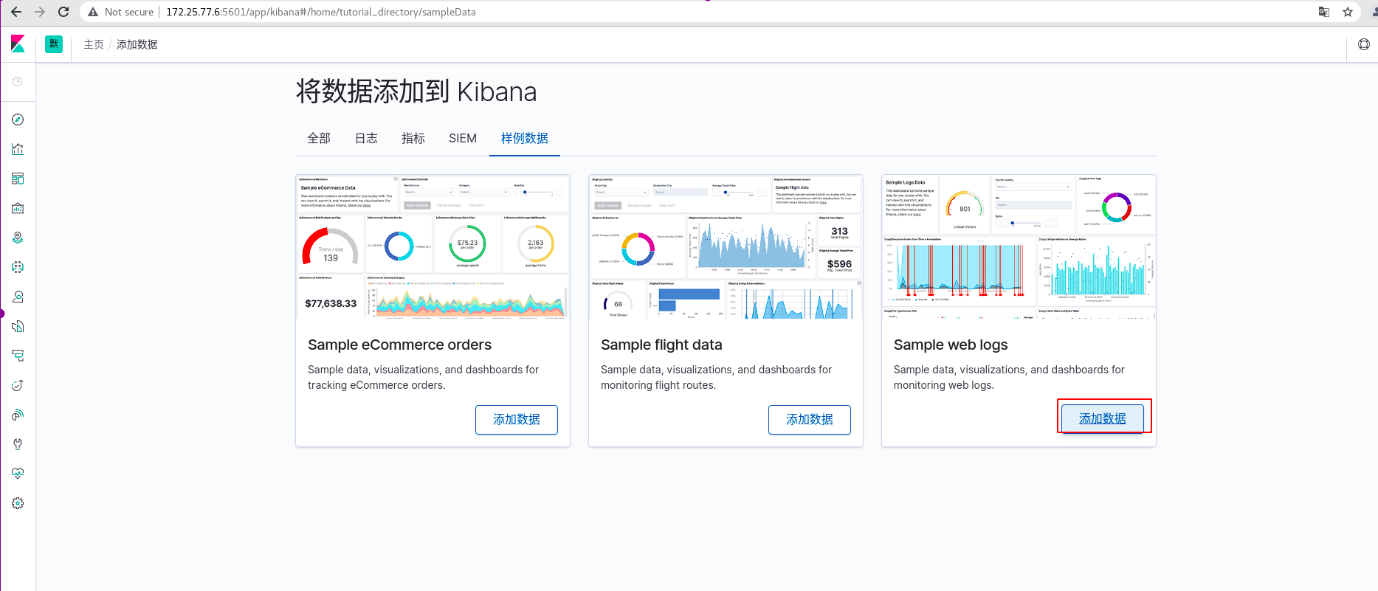Open Discover compass icon in sidebar

point(18,120)
